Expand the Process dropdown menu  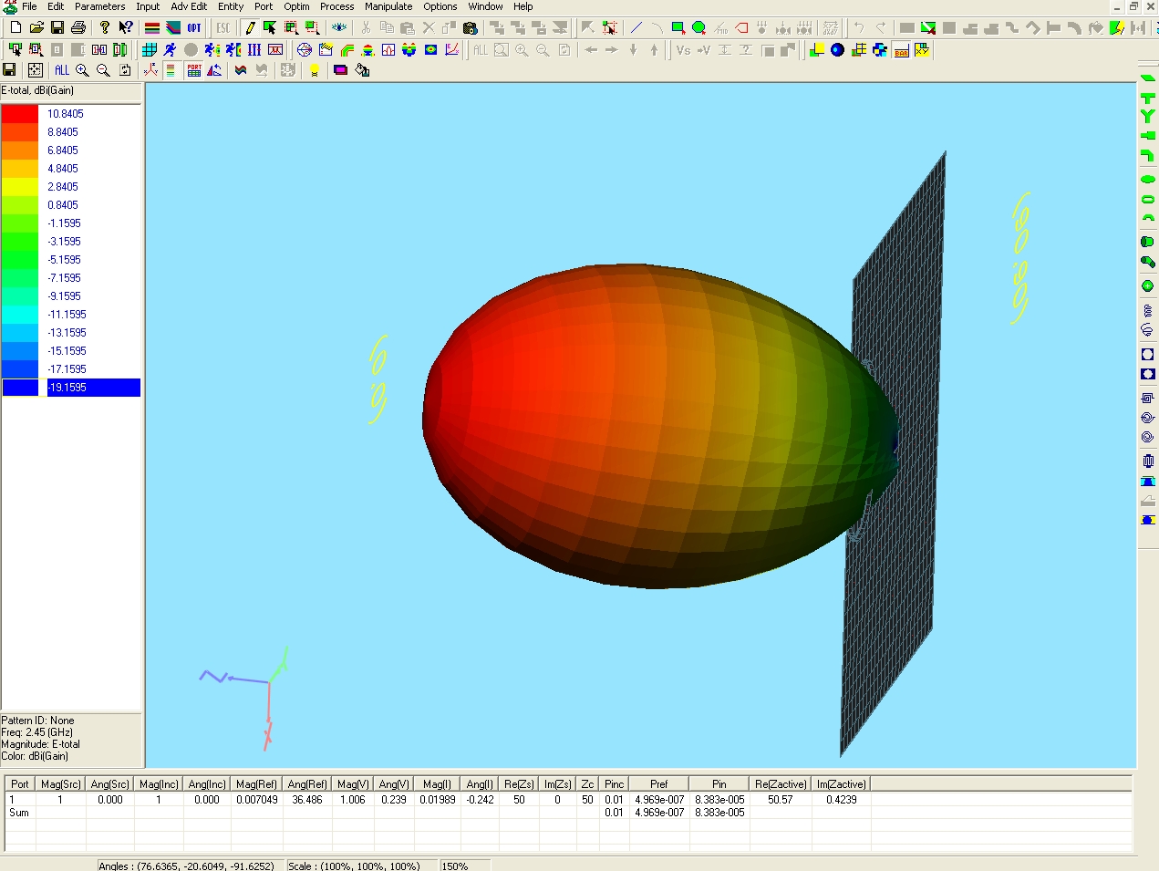(x=336, y=6)
